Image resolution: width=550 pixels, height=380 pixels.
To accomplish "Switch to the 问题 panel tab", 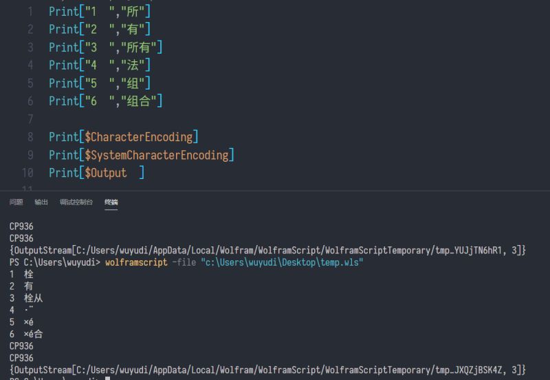I will tap(16, 202).
